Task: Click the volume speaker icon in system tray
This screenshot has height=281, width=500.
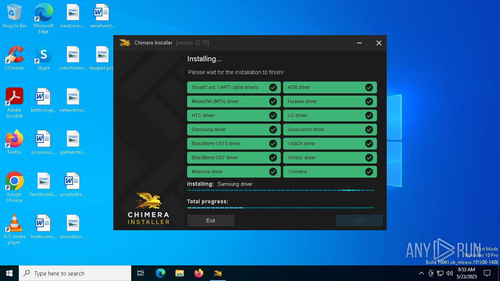Action: click(450, 273)
